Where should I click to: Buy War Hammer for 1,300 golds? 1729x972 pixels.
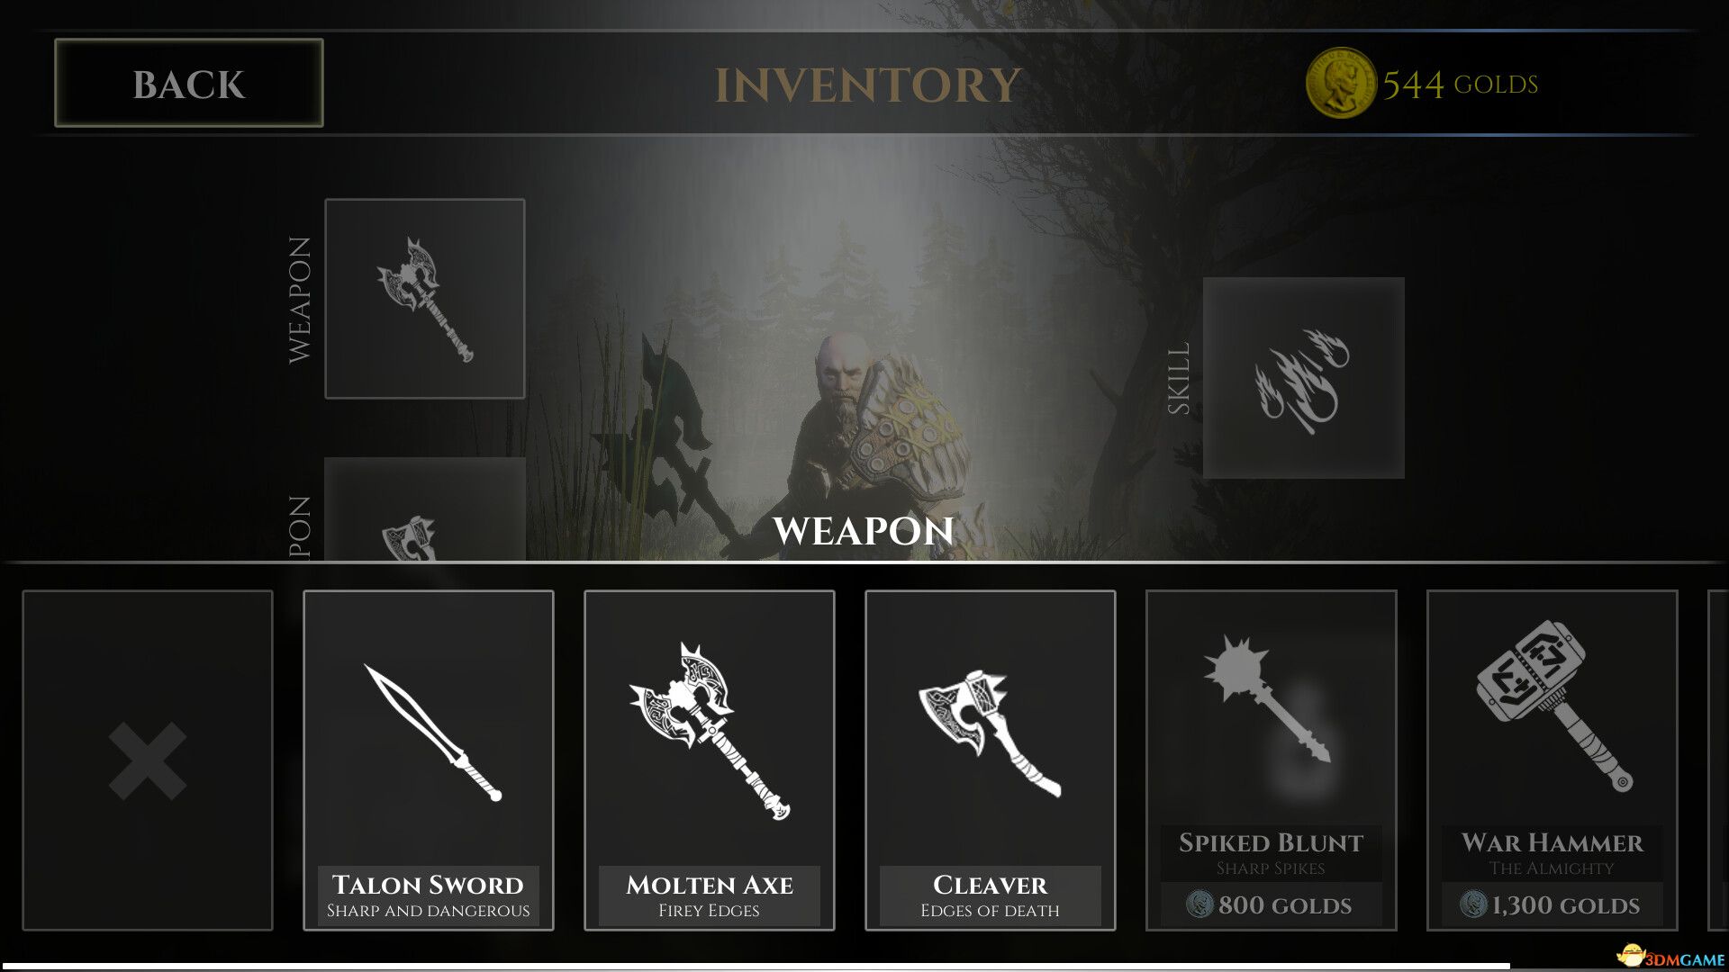pyautogui.click(x=1552, y=904)
